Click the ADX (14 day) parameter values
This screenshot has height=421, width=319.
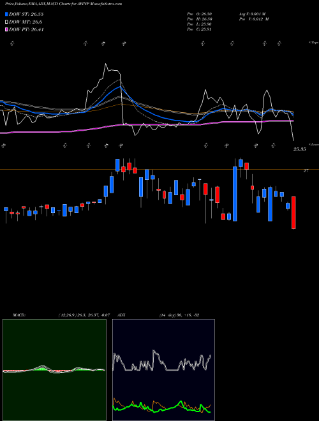tap(179, 315)
